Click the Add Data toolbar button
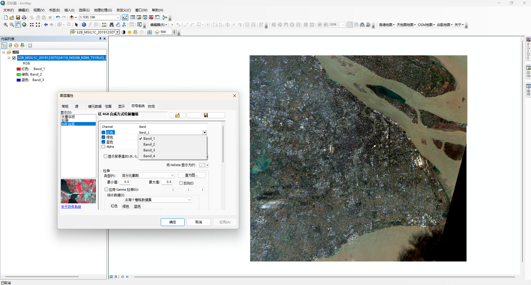Viewport: 531px width, 285px height. [x=72, y=17]
